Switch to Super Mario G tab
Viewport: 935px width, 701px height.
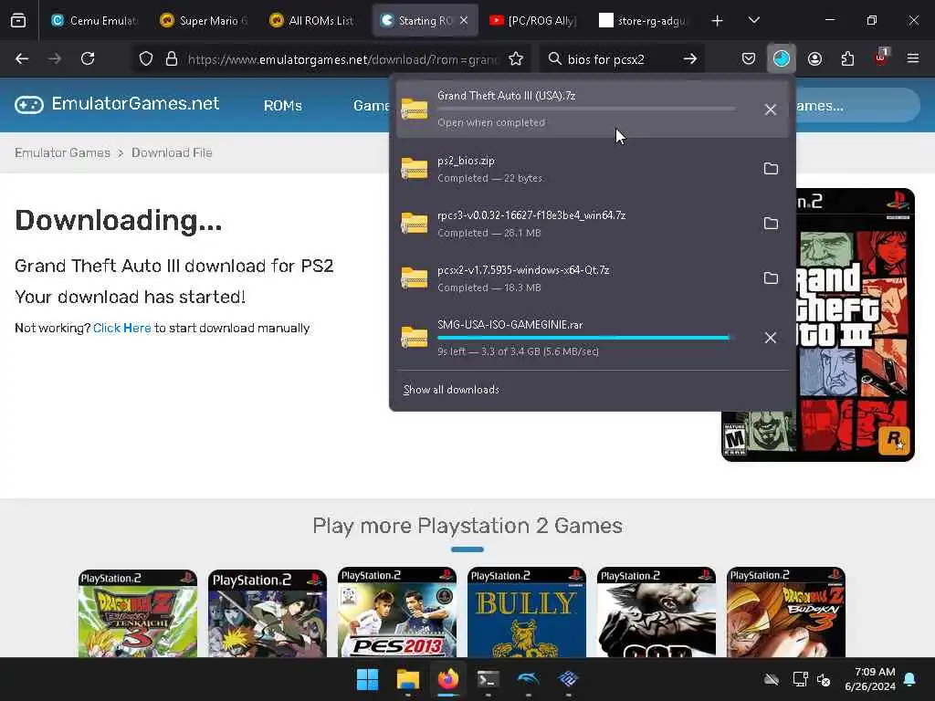(204, 20)
